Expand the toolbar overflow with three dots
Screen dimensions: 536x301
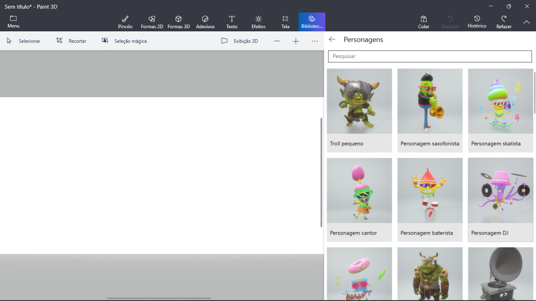pos(314,40)
